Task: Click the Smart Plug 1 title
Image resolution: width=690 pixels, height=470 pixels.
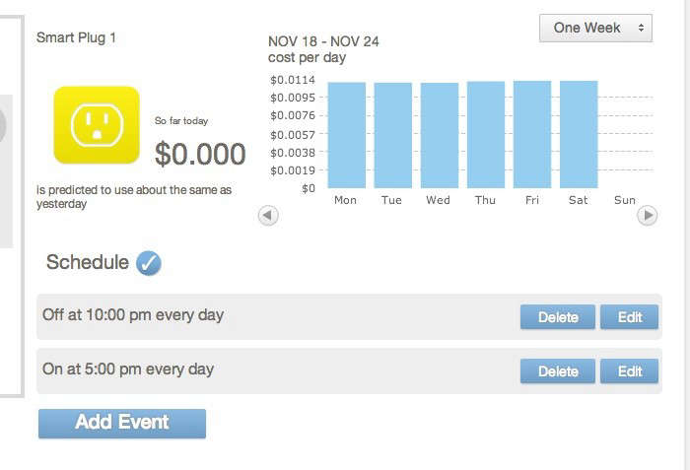Action: pyautogui.click(x=76, y=37)
